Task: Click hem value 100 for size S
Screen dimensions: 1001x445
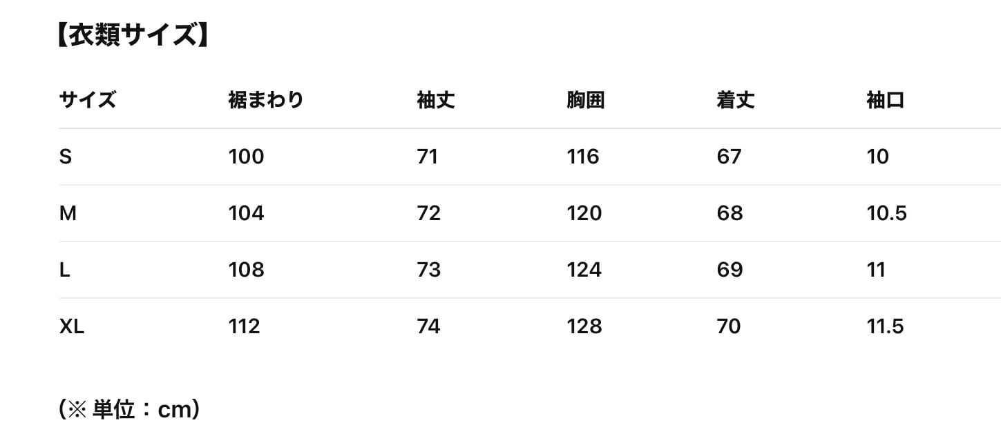Action: click(x=246, y=157)
